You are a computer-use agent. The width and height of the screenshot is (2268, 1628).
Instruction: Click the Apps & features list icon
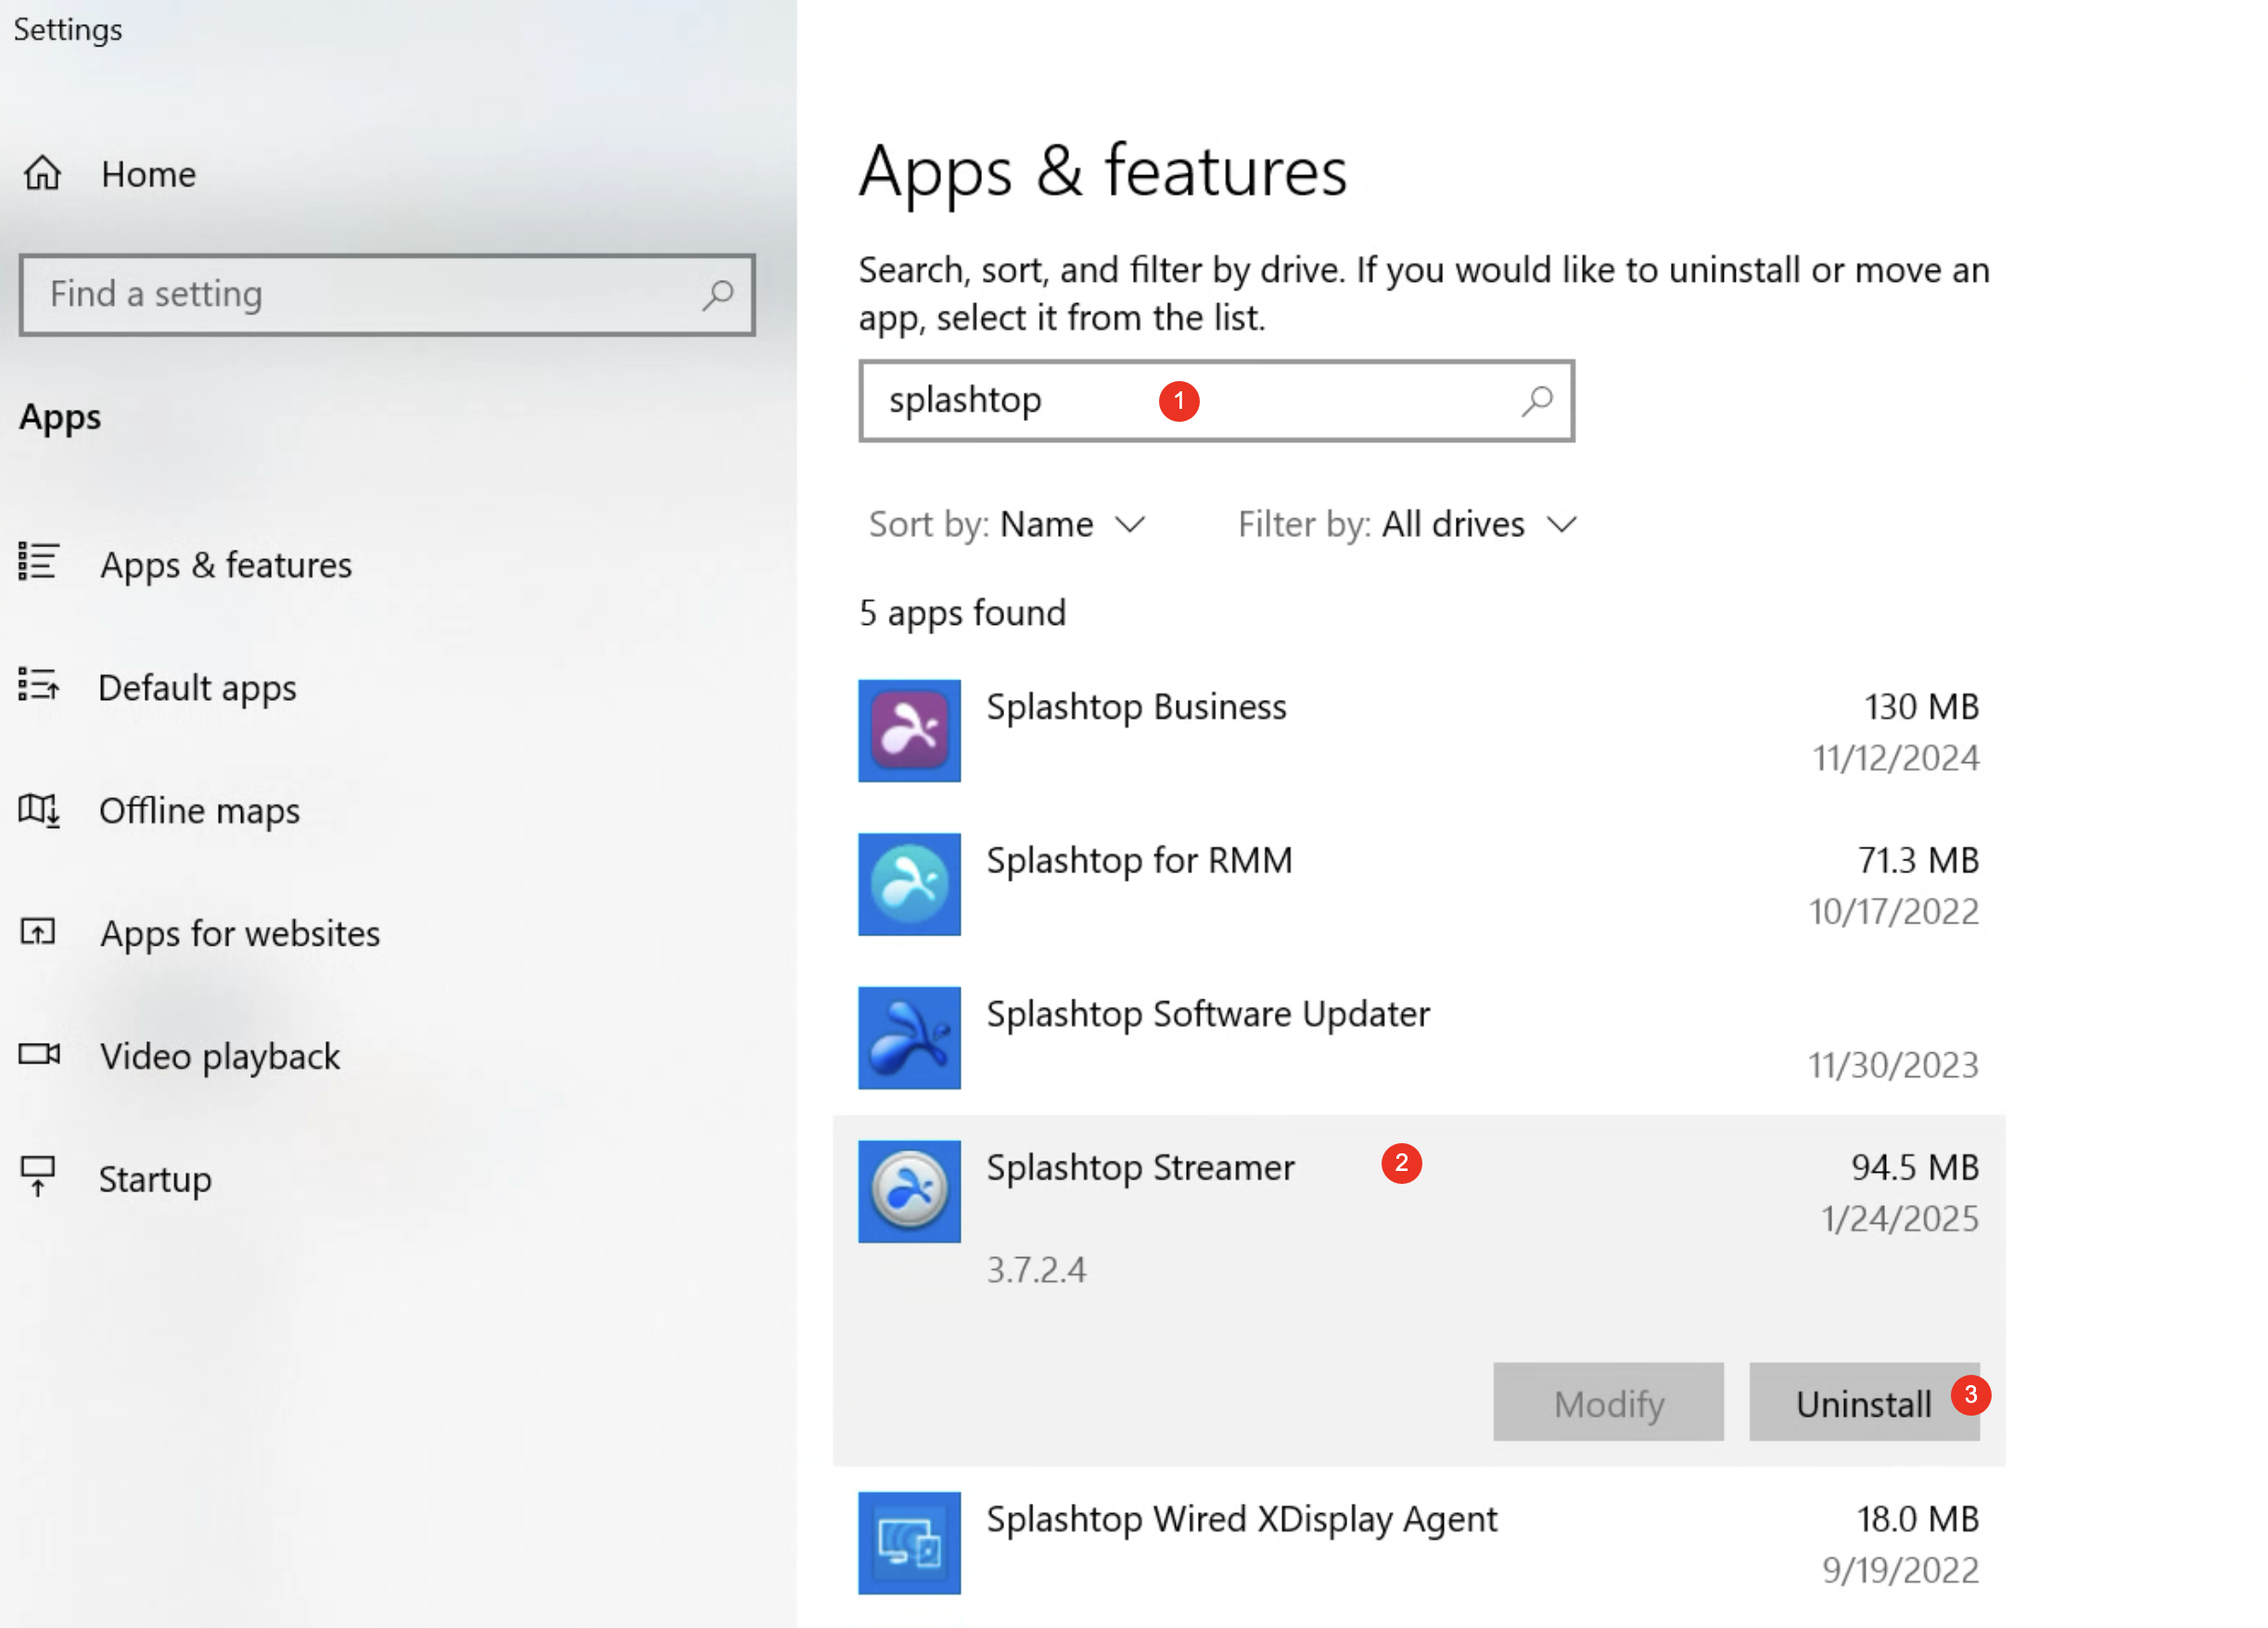coord(39,562)
